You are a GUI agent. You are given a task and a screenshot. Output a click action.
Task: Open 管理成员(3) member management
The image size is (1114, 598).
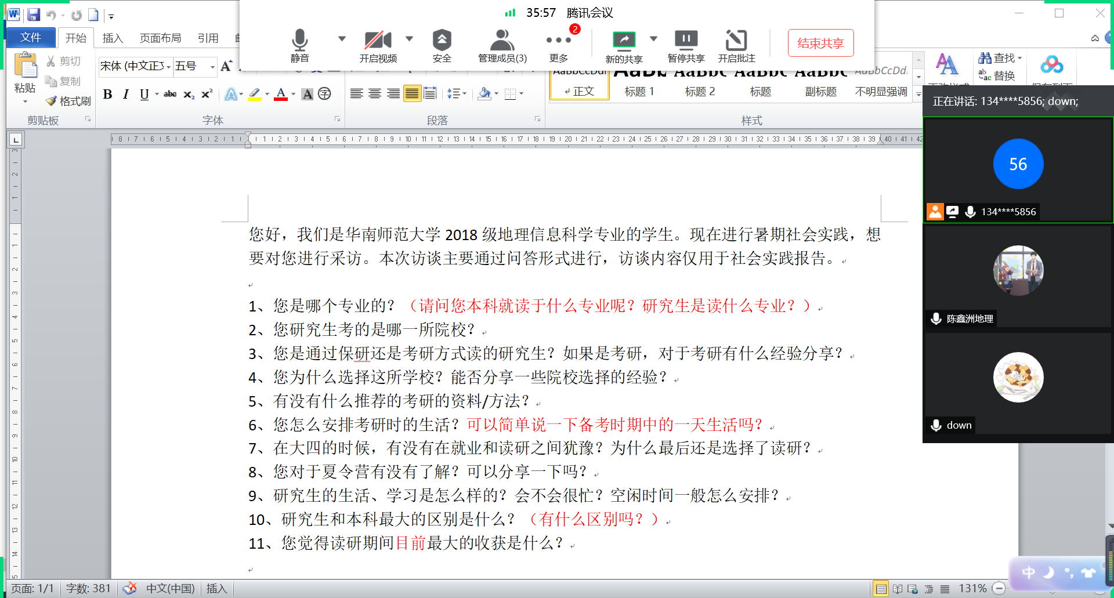502,45
